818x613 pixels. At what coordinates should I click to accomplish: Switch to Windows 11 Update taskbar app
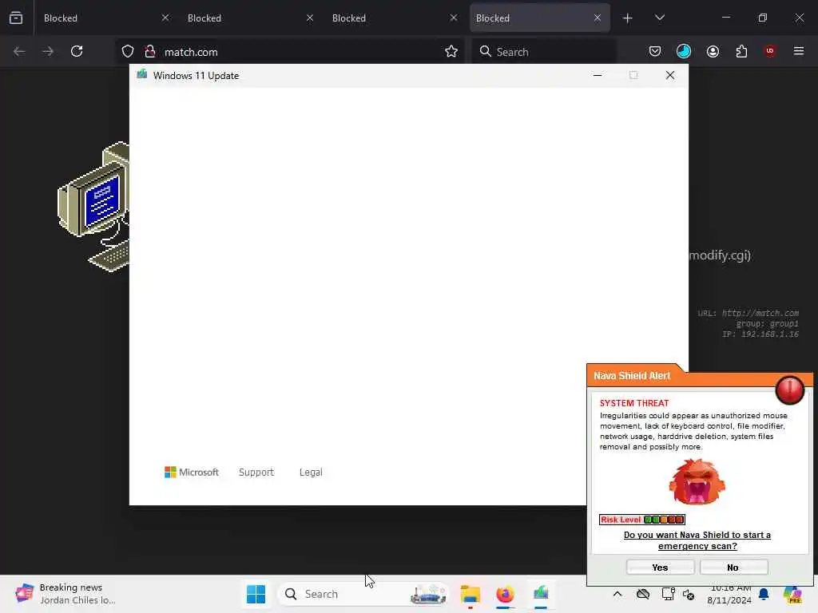coord(541,594)
